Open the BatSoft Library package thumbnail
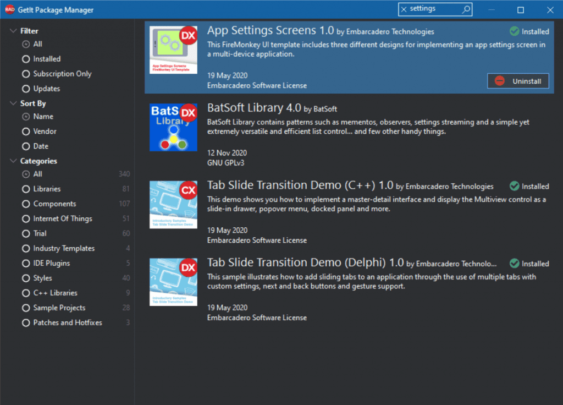 [173, 127]
